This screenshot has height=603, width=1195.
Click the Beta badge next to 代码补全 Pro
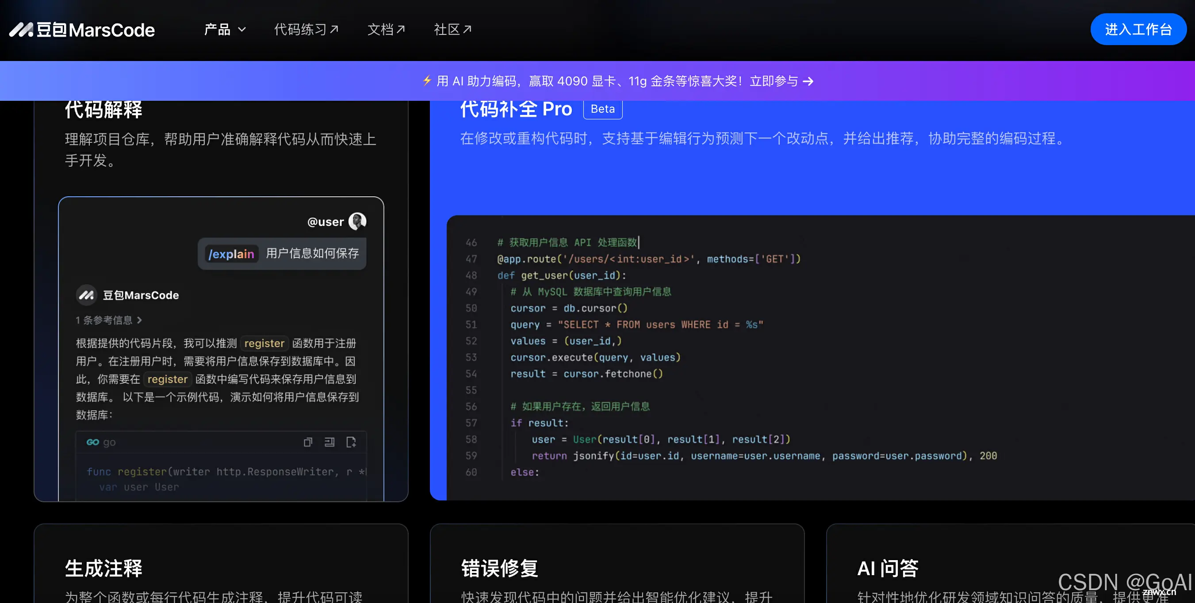point(603,109)
